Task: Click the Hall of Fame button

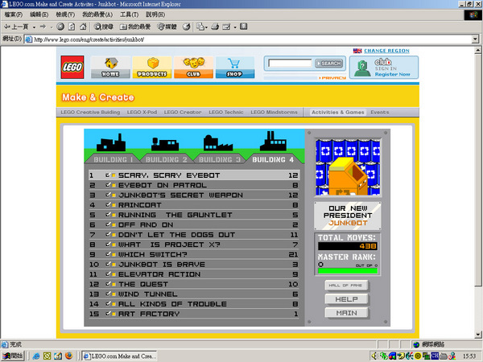Action: (x=346, y=286)
